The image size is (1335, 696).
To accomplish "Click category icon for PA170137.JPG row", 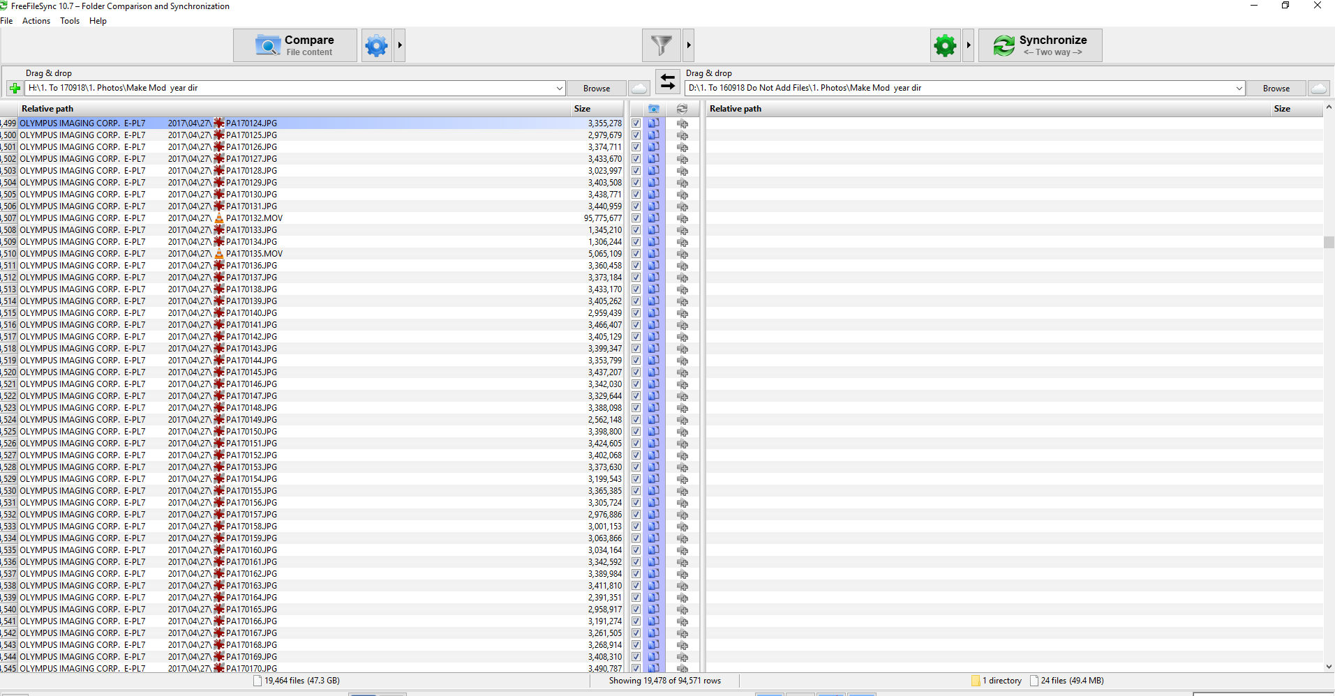I will click(654, 278).
